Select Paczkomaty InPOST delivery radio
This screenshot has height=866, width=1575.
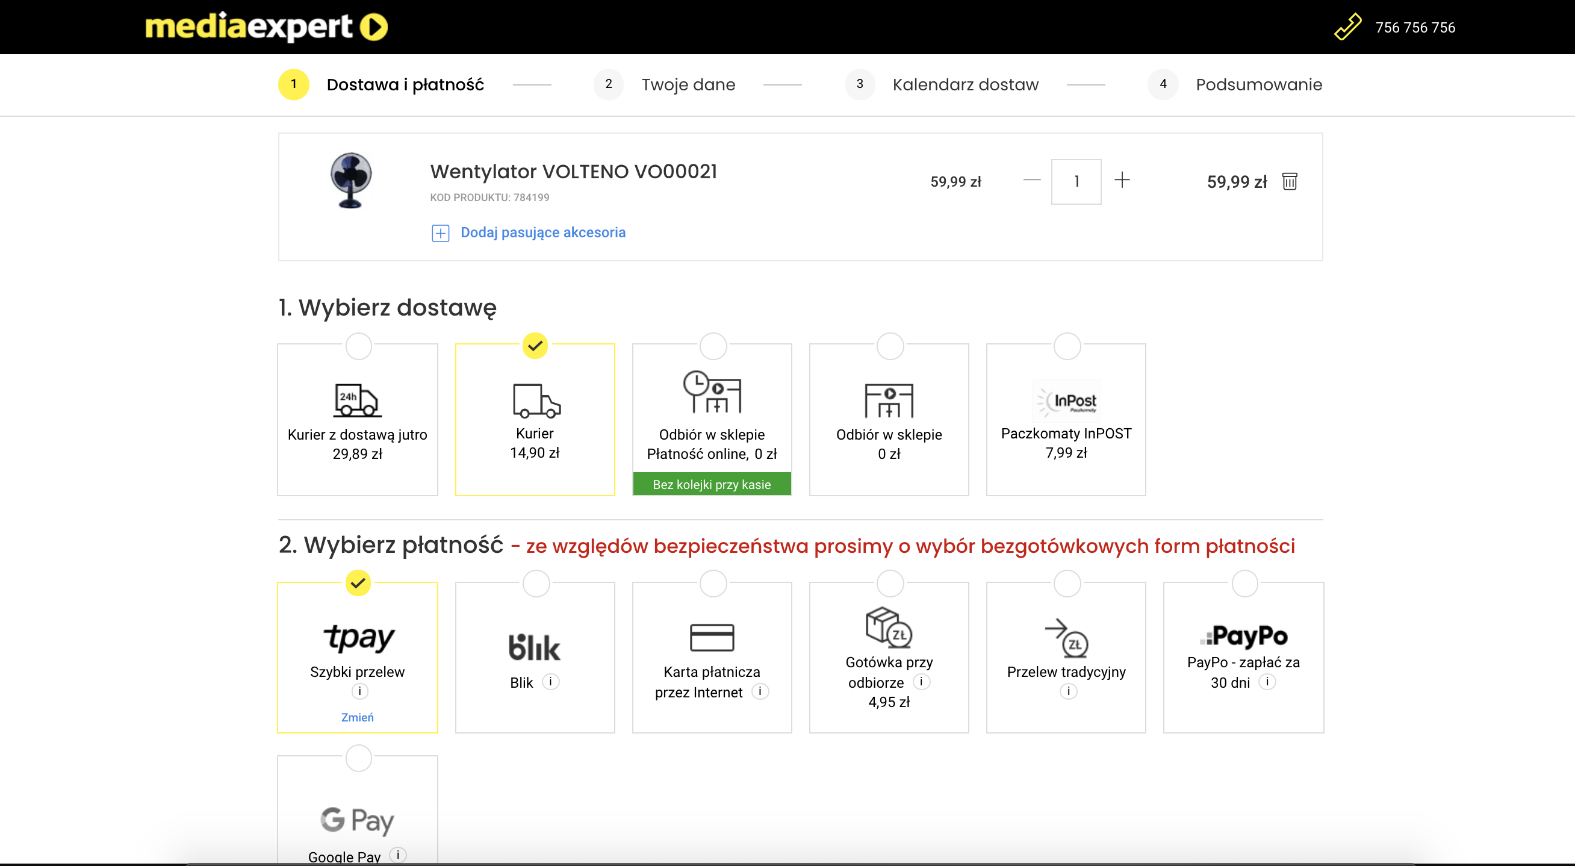[x=1067, y=347]
